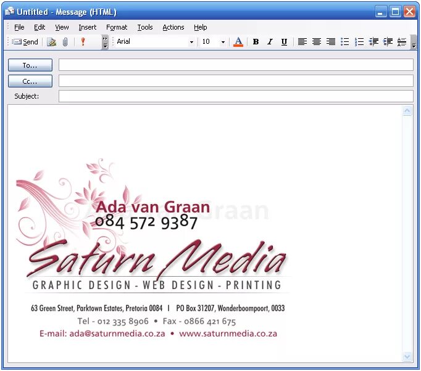
Task: Close the Untitled Message window
Action: tap(409, 12)
